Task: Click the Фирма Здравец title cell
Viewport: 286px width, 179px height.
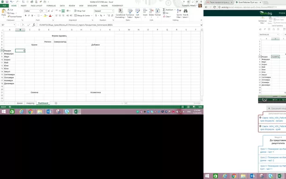Action: 59,36
